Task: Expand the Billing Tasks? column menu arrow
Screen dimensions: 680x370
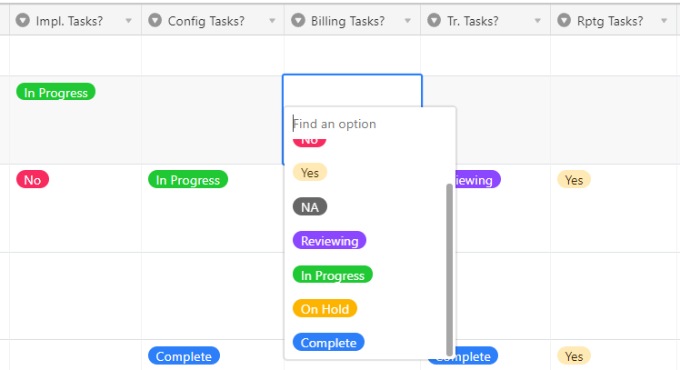Action: (x=407, y=21)
